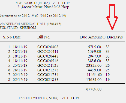Screen dimensions: 126x103
Task: Click due amount 11464.00
Action: (94, 75)
